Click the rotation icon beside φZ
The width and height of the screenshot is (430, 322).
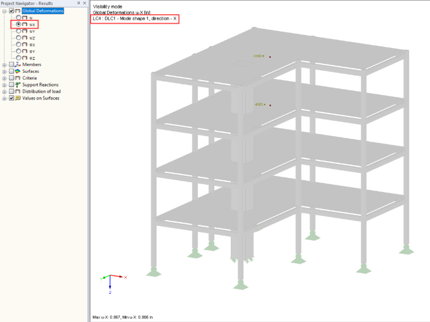point(25,58)
